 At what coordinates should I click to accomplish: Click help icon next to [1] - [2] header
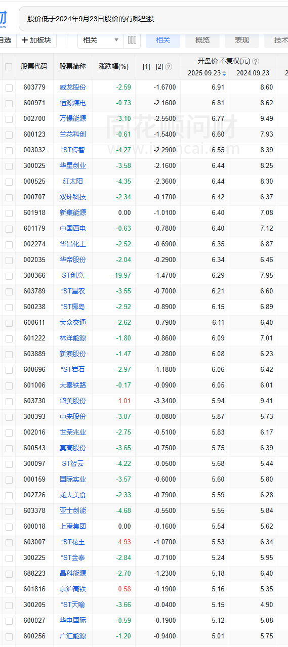coord(169,67)
